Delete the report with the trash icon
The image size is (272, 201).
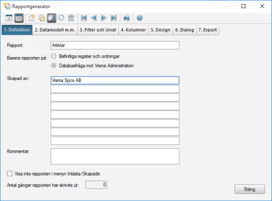[71, 18]
